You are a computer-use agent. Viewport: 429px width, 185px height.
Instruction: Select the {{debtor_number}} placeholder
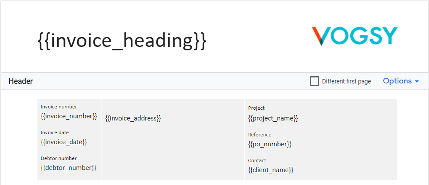point(68,167)
